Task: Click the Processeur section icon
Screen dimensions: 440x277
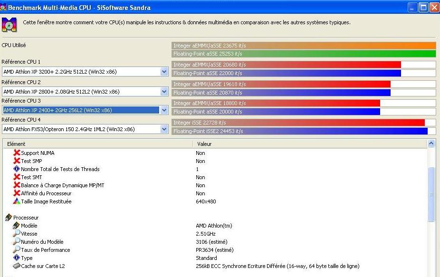Action: click(9, 217)
